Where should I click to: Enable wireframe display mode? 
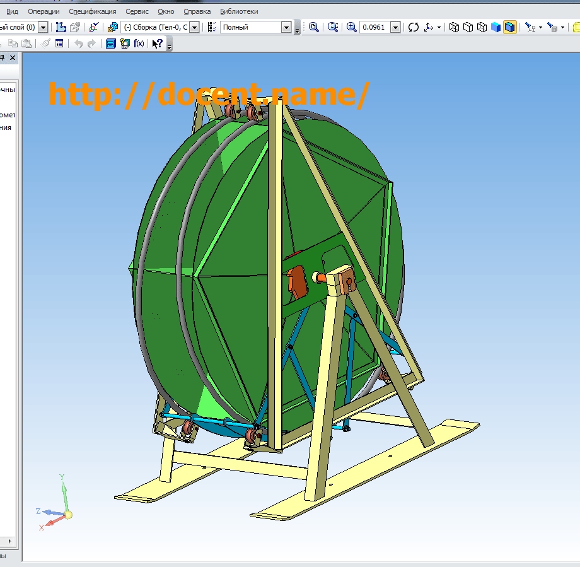(454, 27)
